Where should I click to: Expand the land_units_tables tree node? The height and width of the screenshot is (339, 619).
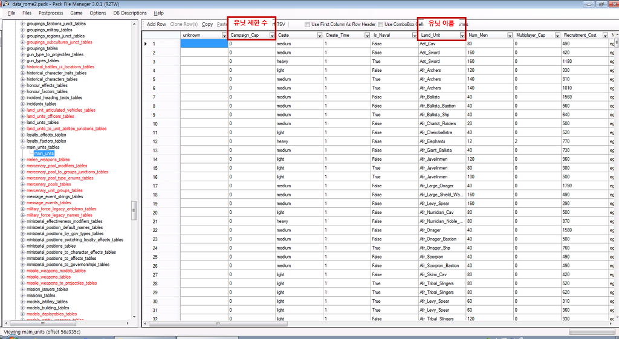[23, 123]
